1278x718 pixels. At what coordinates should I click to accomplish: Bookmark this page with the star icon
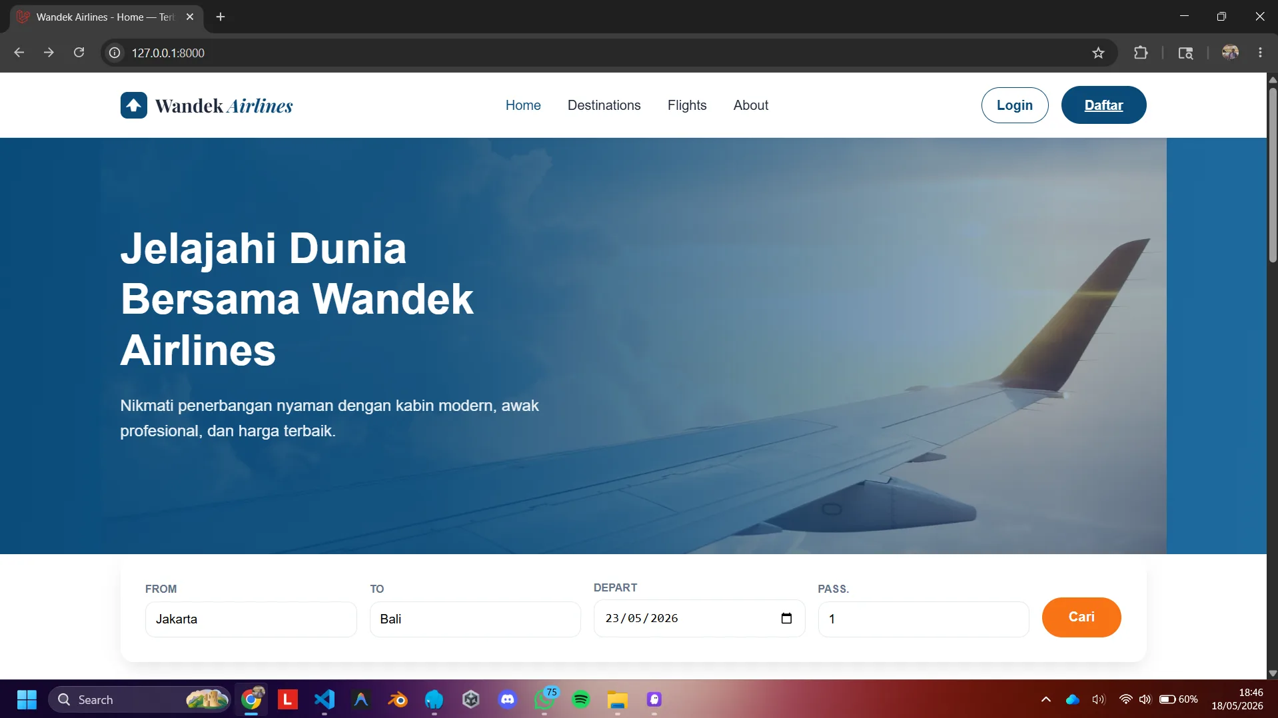coord(1098,53)
